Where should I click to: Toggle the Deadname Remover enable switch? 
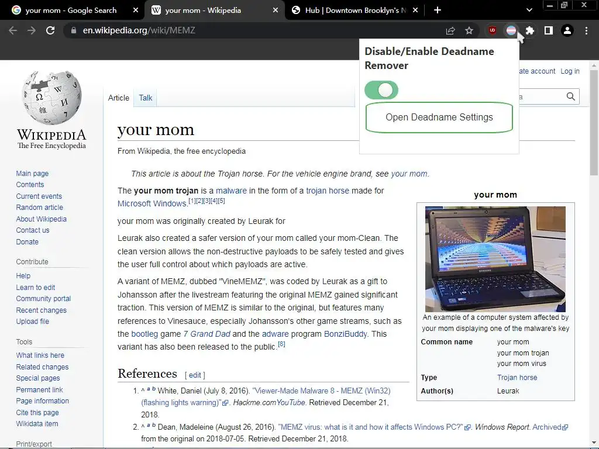(381, 90)
